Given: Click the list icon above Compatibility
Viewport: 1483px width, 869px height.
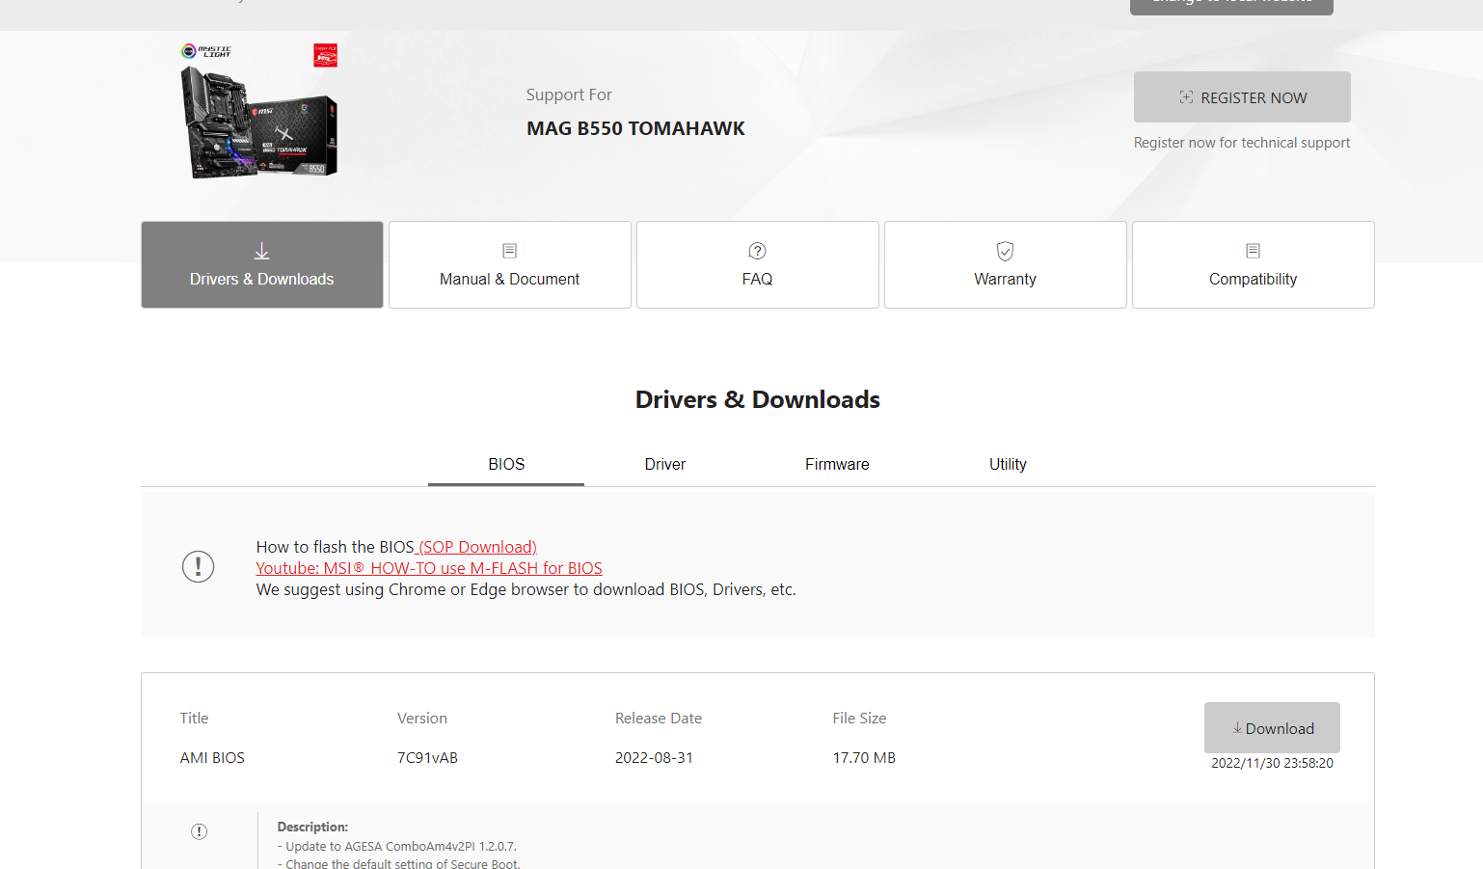Looking at the screenshot, I should [x=1253, y=251].
